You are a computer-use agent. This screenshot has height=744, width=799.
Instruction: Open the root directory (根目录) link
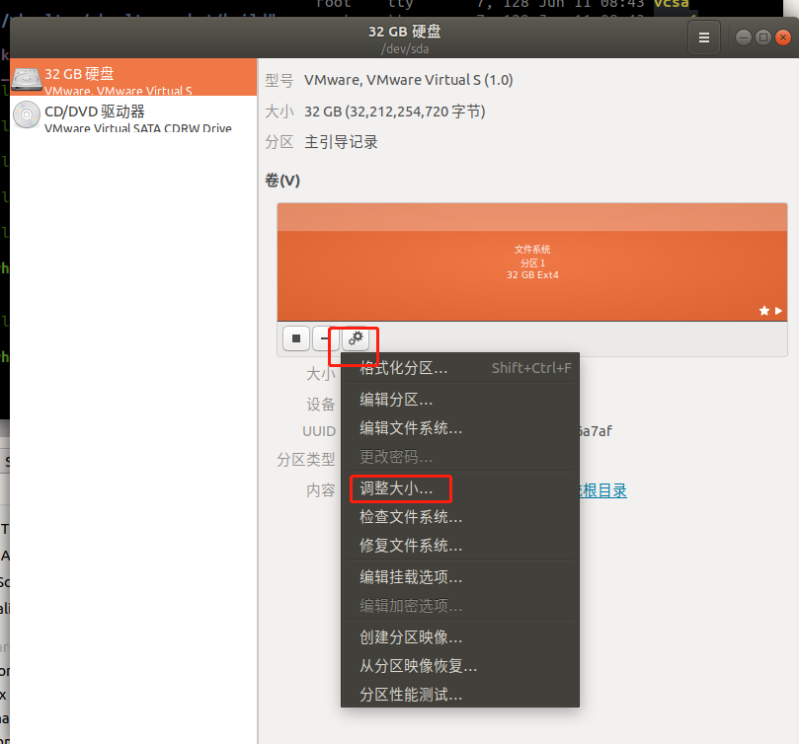603,491
